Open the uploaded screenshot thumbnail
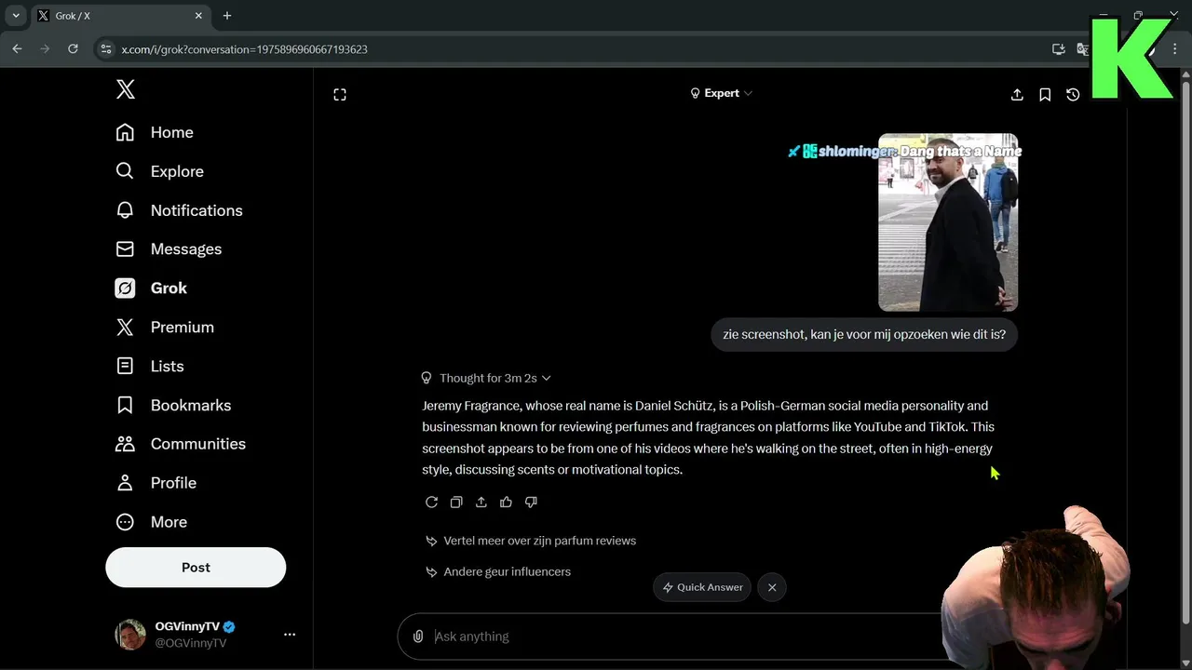Screen dimensions: 1192x670 coord(948,222)
